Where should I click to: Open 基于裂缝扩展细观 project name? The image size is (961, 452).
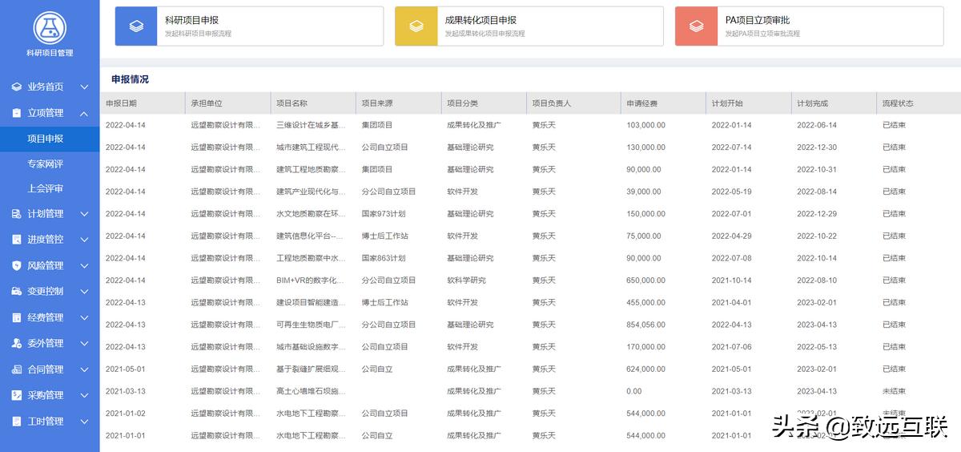pyautogui.click(x=312, y=369)
